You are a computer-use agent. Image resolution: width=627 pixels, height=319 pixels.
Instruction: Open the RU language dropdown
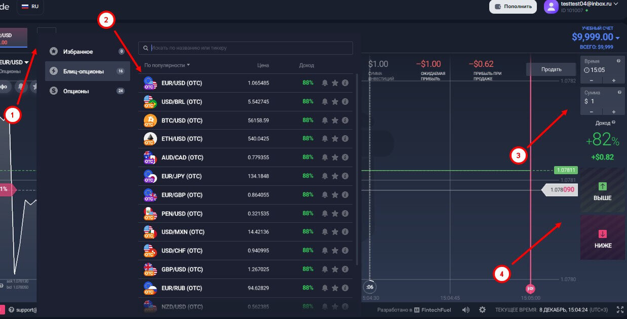[x=30, y=7]
